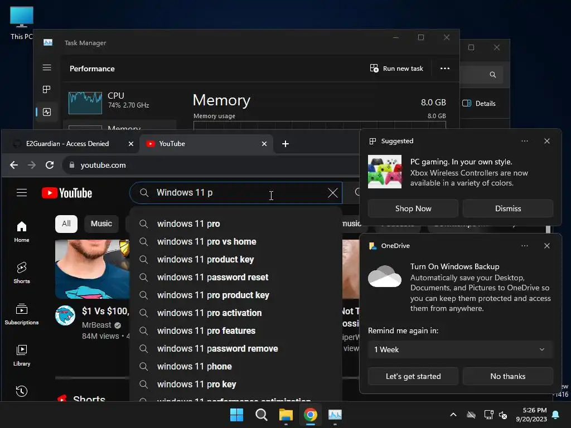Open File Explorer from taskbar
571x428 pixels.
tap(286, 415)
